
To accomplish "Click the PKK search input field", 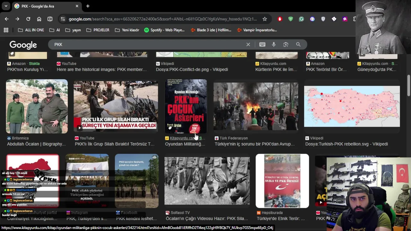I will (x=148, y=44).
